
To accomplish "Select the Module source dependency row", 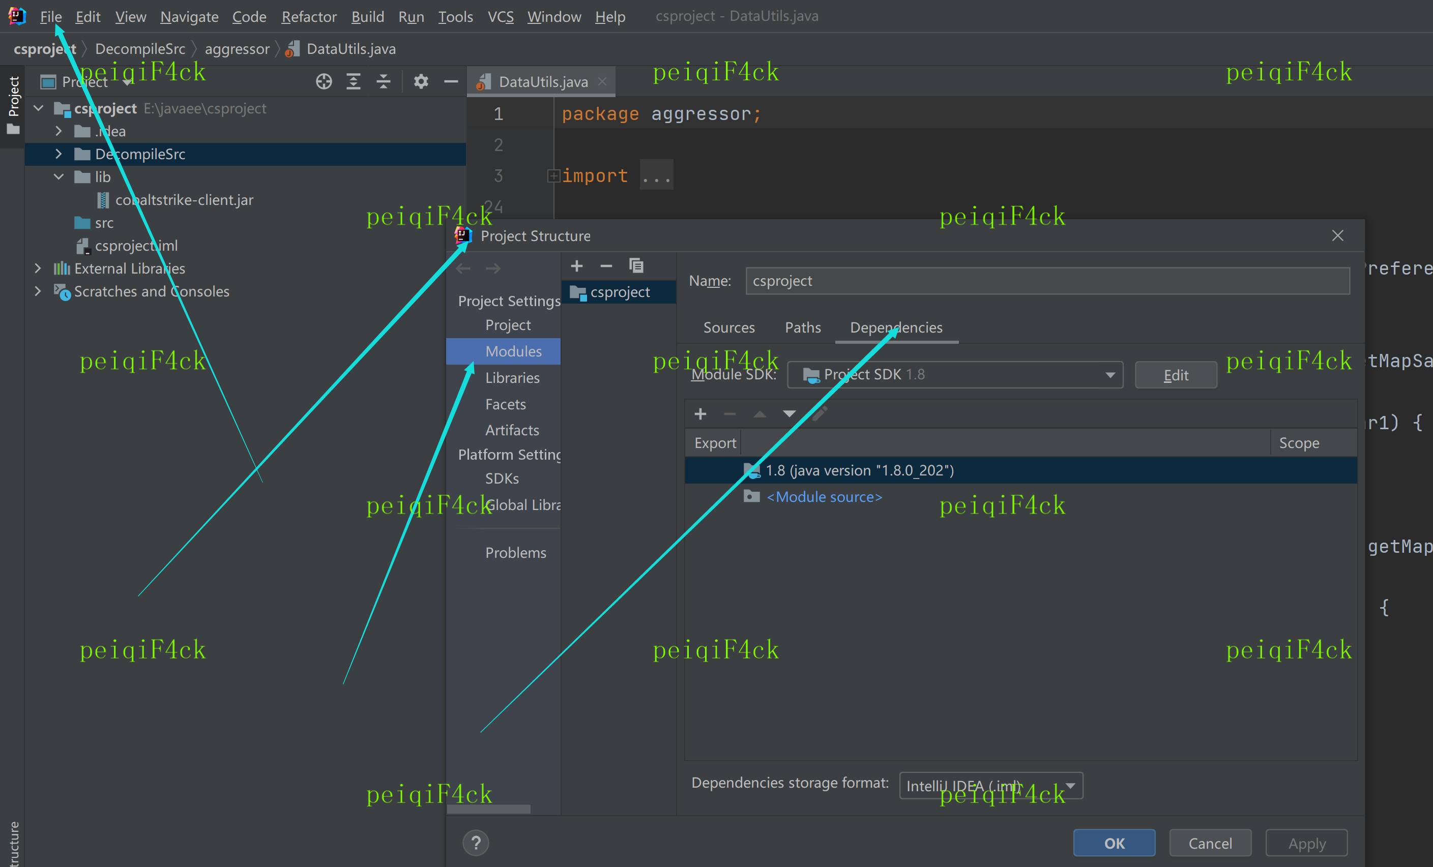I will click(x=1020, y=497).
